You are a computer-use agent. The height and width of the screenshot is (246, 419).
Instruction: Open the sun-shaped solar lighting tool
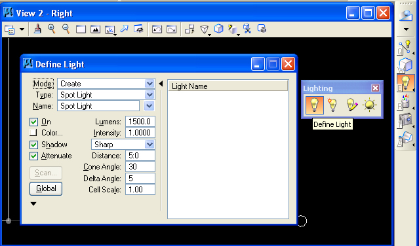(x=370, y=105)
